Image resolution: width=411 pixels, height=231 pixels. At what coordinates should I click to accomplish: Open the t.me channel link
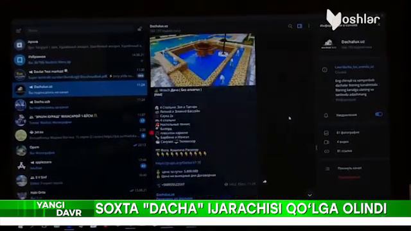point(354,67)
